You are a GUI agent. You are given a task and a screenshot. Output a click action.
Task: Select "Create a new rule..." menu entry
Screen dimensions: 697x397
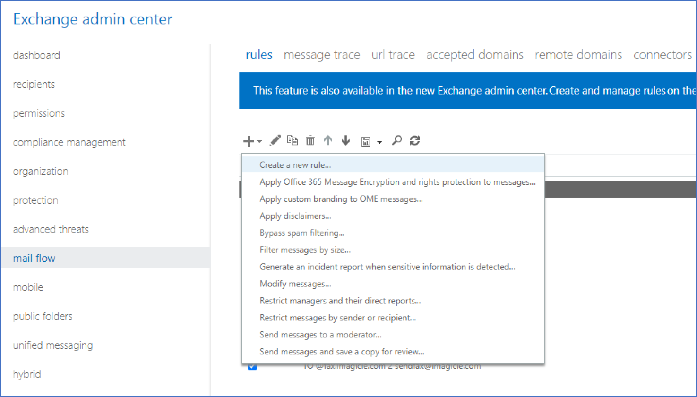[295, 165]
